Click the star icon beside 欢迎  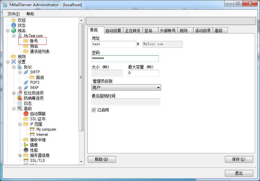pyautogui.click(x=14, y=20)
